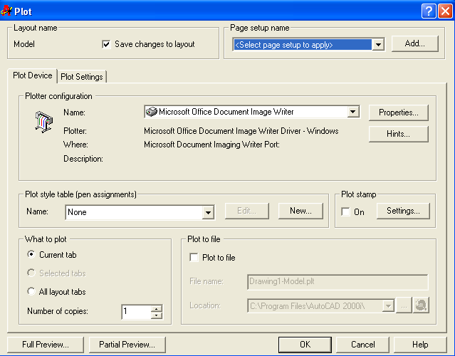This screenshot has height=356, width=455.
Task: Close the Plot dialog window
Action: 444,11
